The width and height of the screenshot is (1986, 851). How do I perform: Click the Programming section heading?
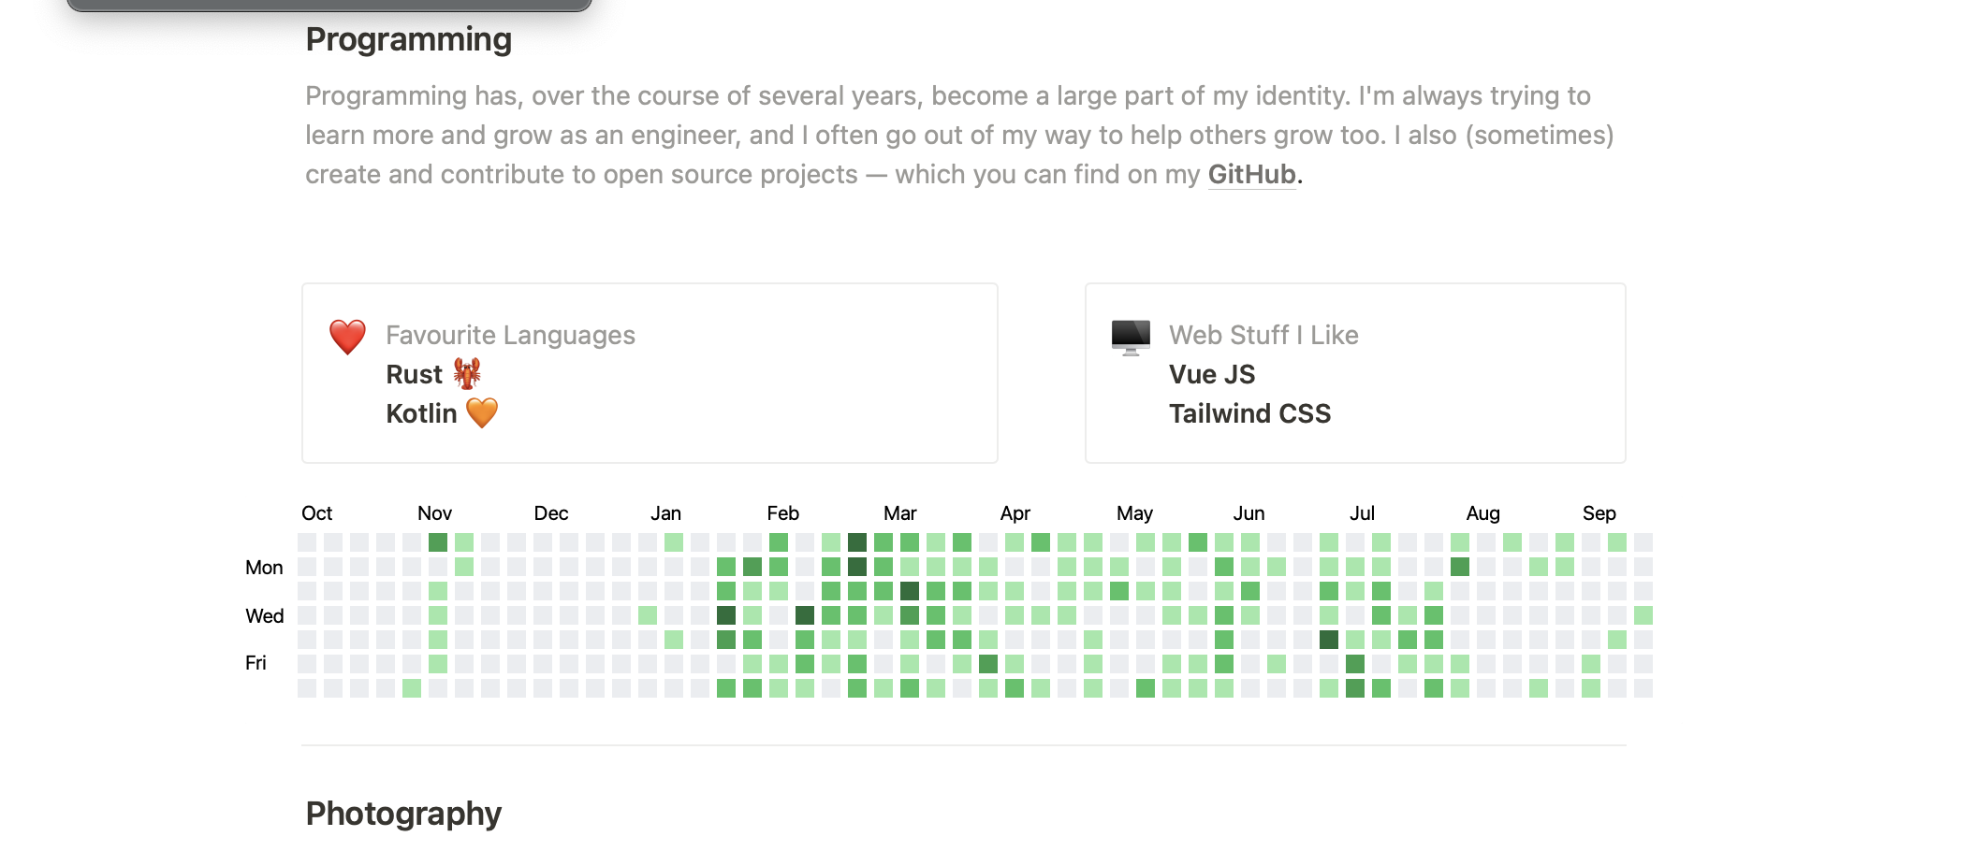coord(408,39)
